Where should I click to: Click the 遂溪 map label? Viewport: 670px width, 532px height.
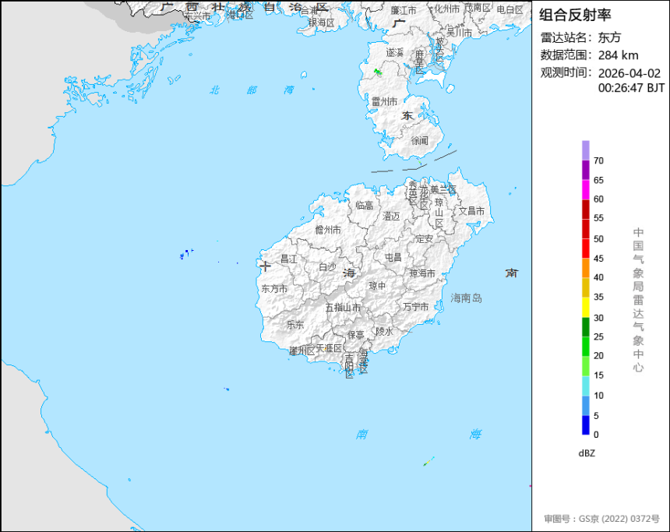tap(395, 52)
